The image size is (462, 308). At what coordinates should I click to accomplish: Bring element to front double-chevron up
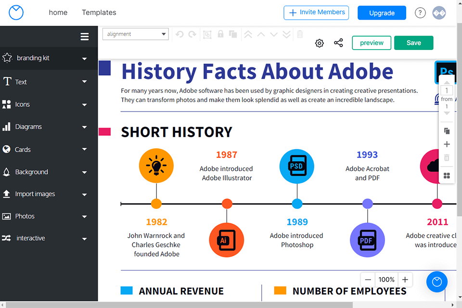[x=248, y=35]
